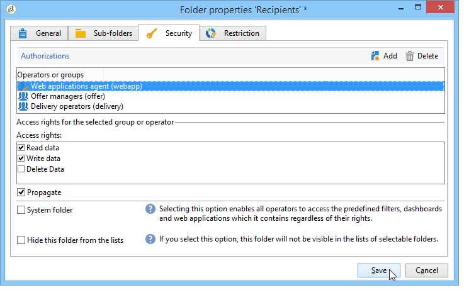Image resolution: width=469 pixels, height=295 pixels.
Task: Click the help icon beside Hide this folder
Action: tap(150, 240)
